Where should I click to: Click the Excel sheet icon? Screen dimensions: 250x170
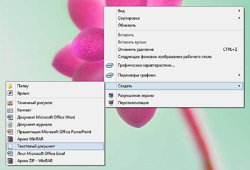[x=10, y=154]
